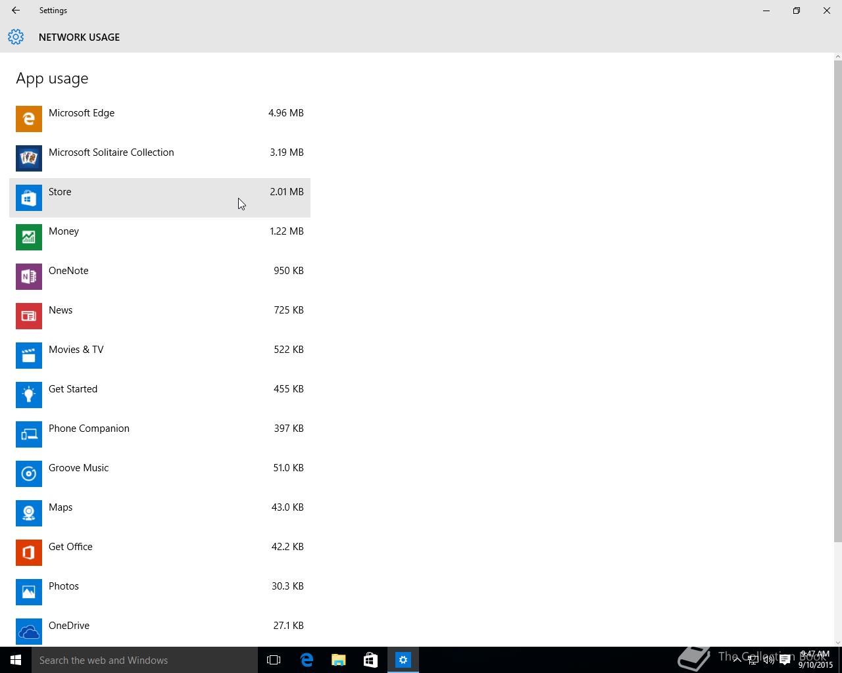This screenshot has height=673, width=842.
Task: Click the vertical scrollbar thumb
Action: (x=837, y=302)
